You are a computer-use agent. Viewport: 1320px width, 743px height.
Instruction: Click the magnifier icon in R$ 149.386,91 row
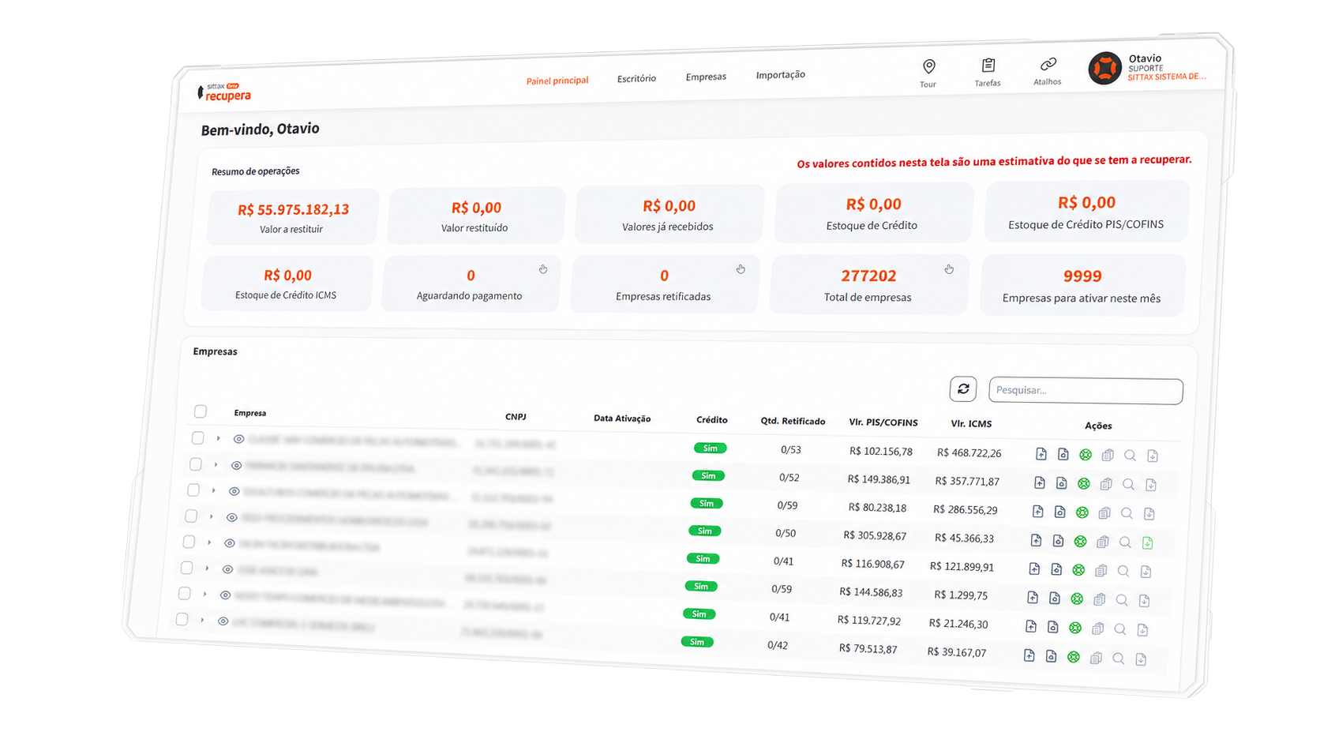1128,484
